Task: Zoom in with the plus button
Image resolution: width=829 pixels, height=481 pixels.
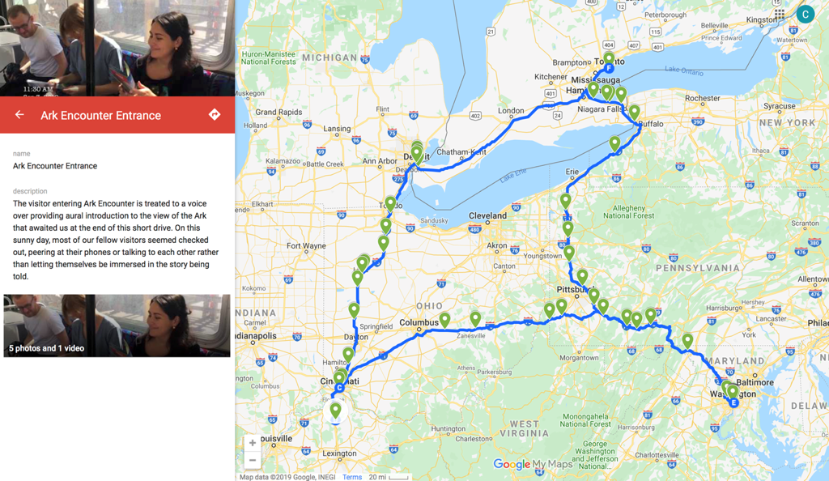Action: click(253, 443)
